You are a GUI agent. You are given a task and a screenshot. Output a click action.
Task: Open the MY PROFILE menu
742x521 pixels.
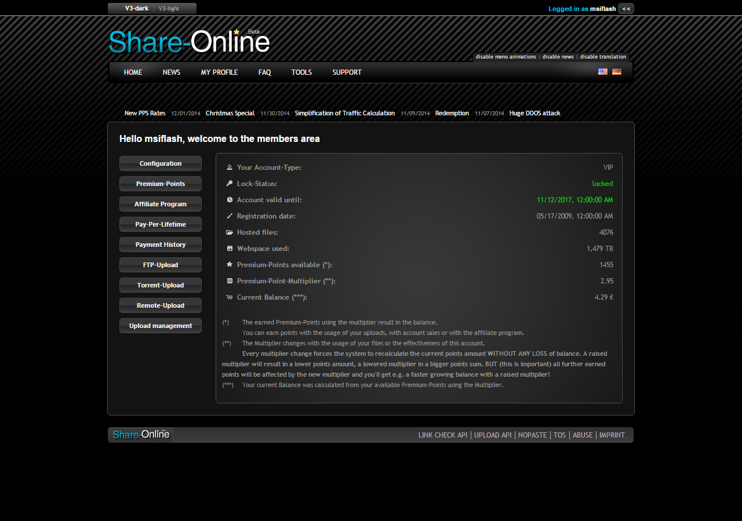point(220,72)
